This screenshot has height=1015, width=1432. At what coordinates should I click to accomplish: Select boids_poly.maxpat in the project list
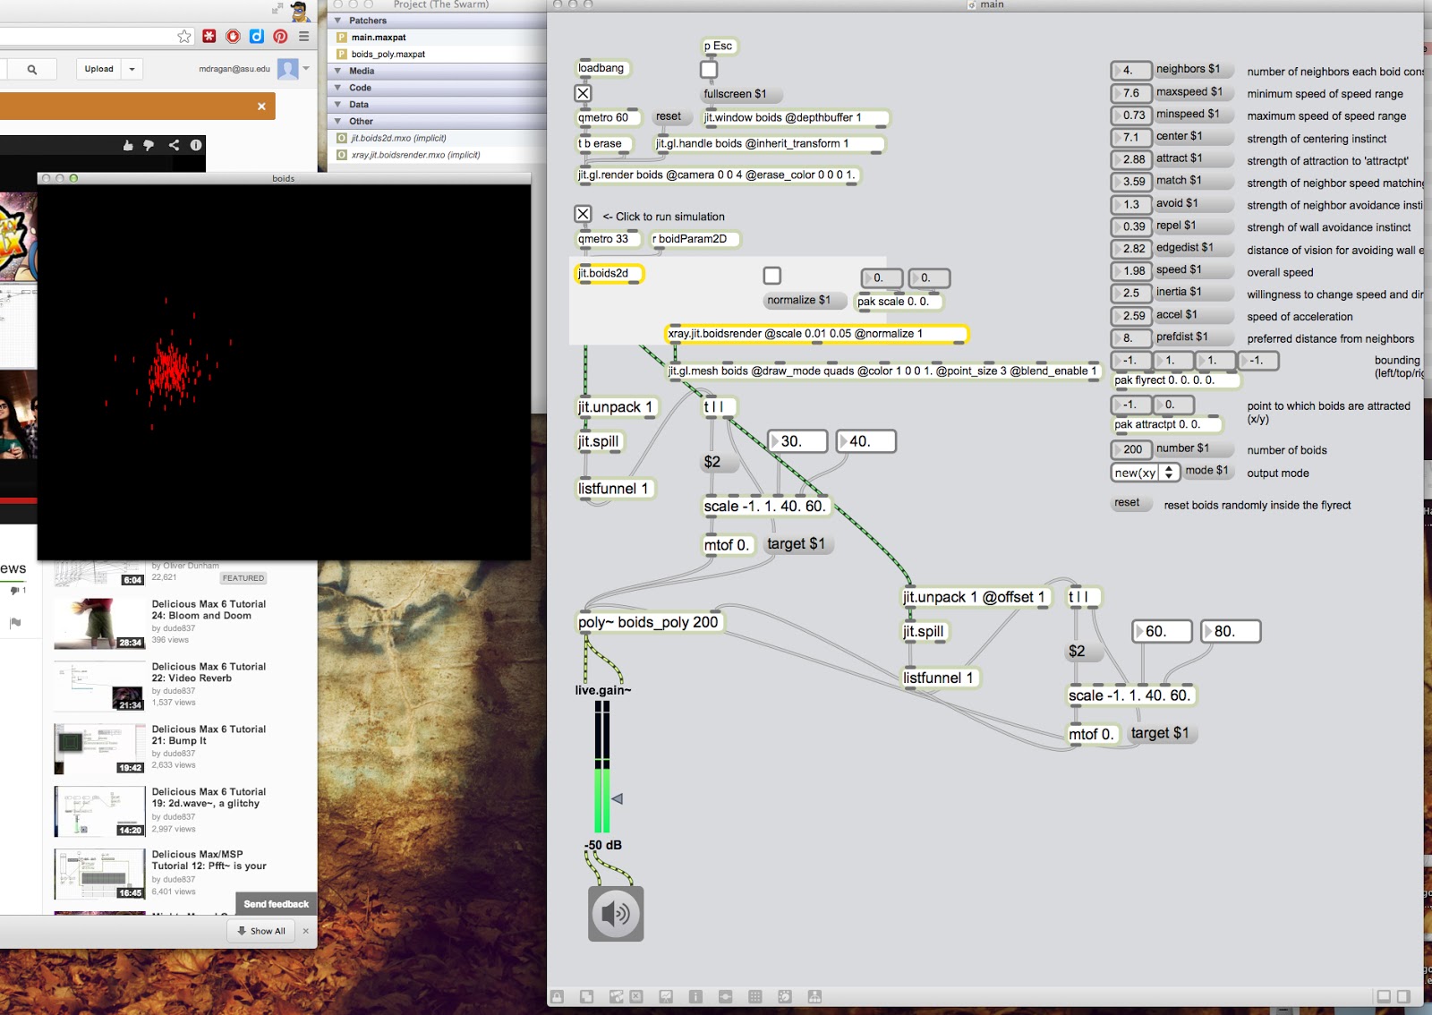[388, 55]
